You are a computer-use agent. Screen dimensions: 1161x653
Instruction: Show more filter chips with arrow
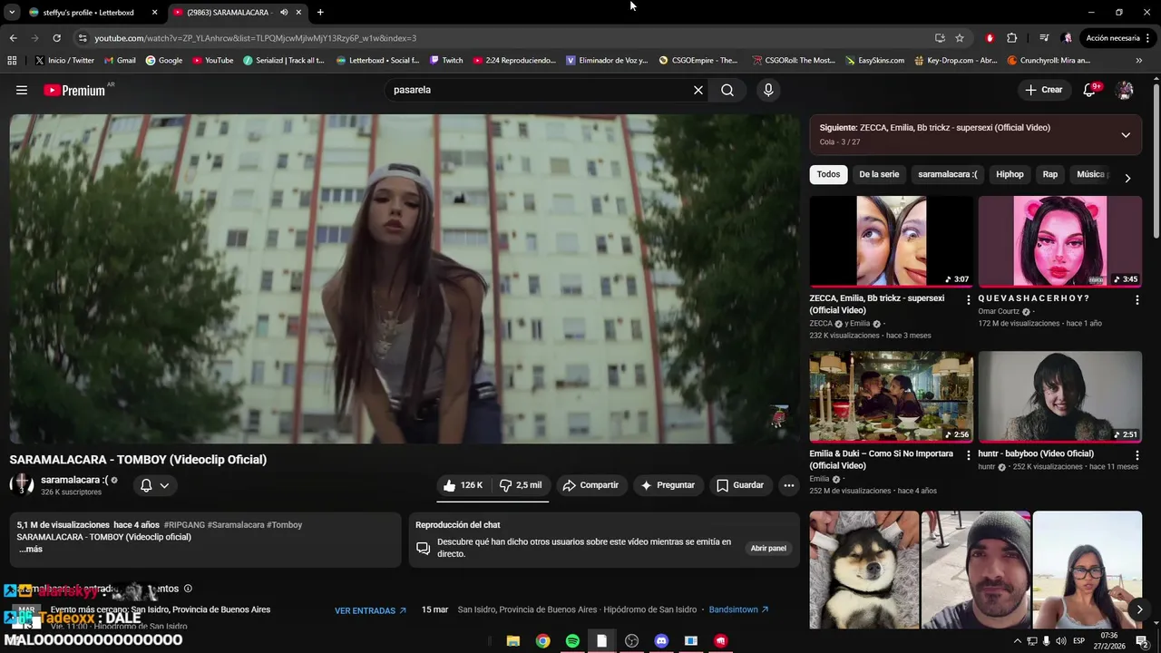(x=1127, y=178)
